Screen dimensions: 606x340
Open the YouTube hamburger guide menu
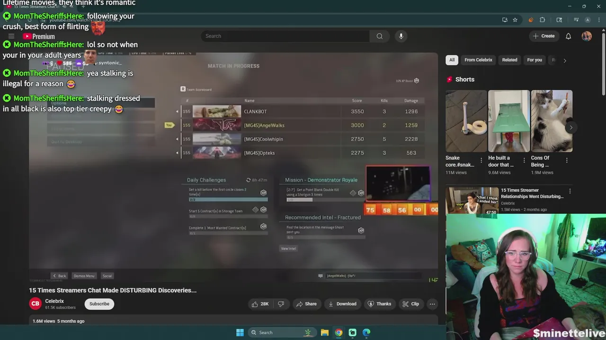click(11, 36)
